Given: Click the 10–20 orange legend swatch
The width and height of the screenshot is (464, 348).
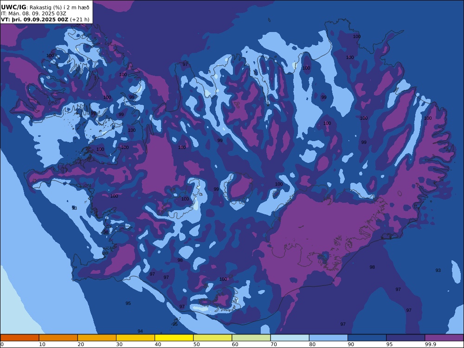Looking at the screenshot, I should [x=58, y=338].
